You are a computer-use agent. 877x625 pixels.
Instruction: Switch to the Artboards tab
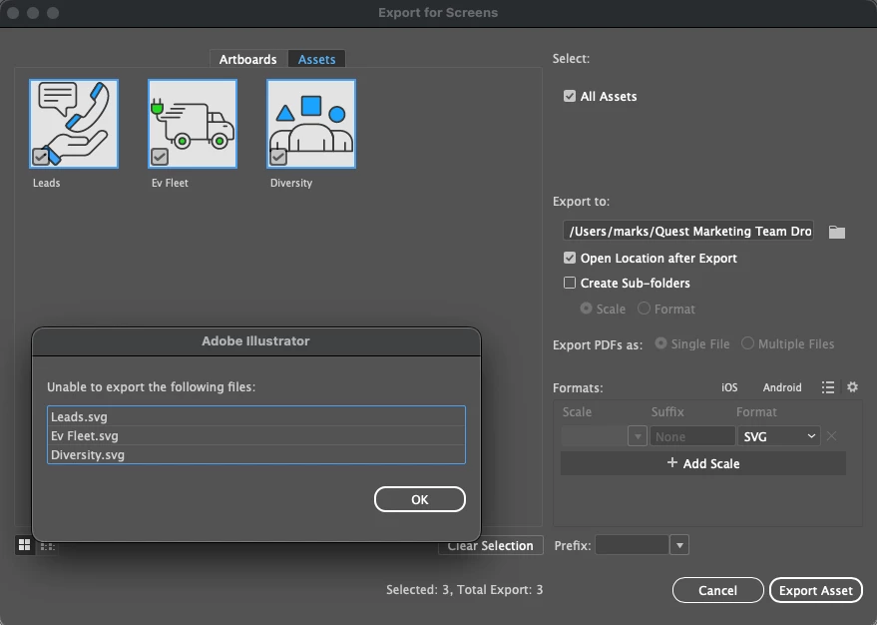tap(247, 59)
